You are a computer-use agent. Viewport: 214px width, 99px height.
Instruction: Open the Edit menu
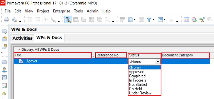click(x=18, y=11)
